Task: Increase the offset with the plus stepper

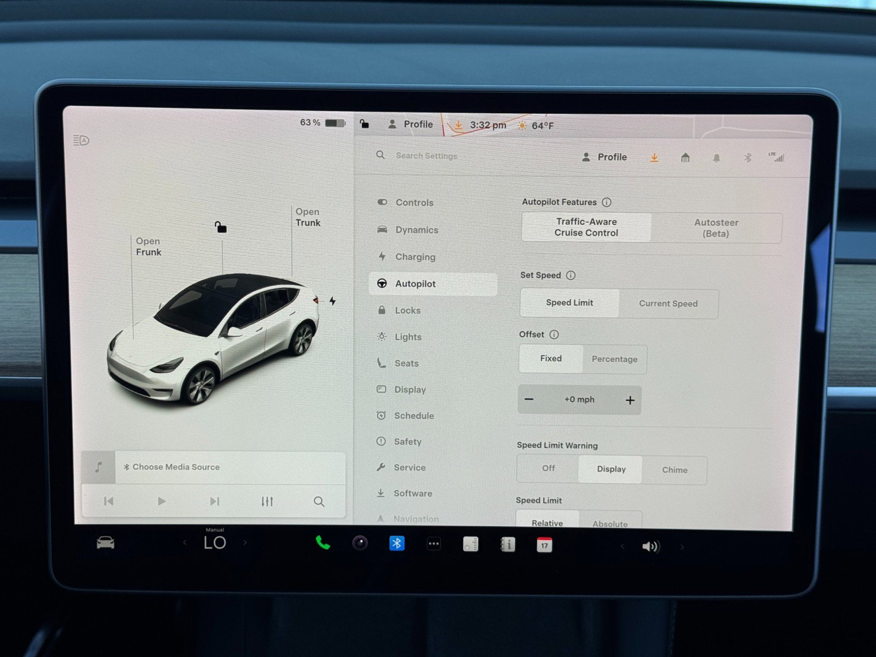Action: 630,400
